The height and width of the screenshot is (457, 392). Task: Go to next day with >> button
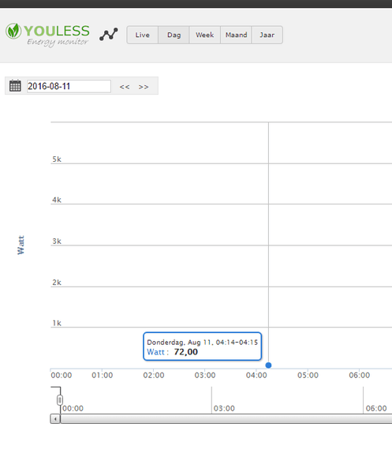144,87
